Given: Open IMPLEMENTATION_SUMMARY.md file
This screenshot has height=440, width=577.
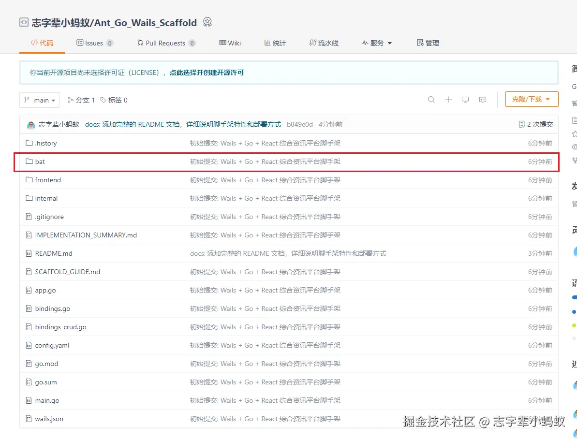Looking at the screenshot, I should click(x=86, y=235).
